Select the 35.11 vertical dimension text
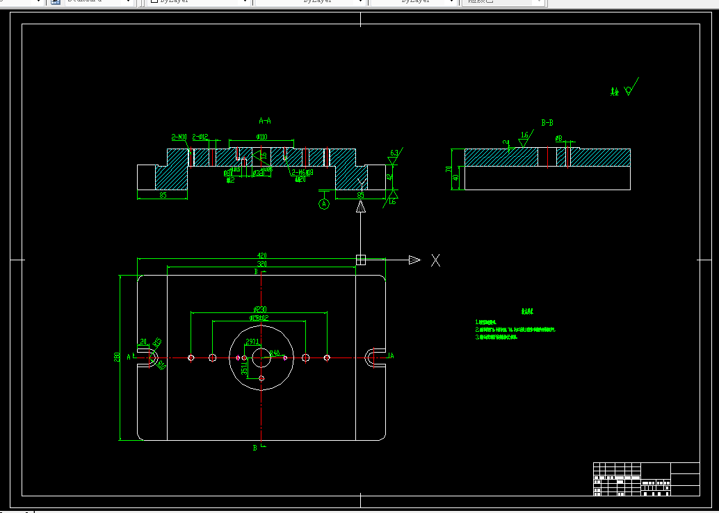Viewport: 719px width, 513px height. [244, 367]
